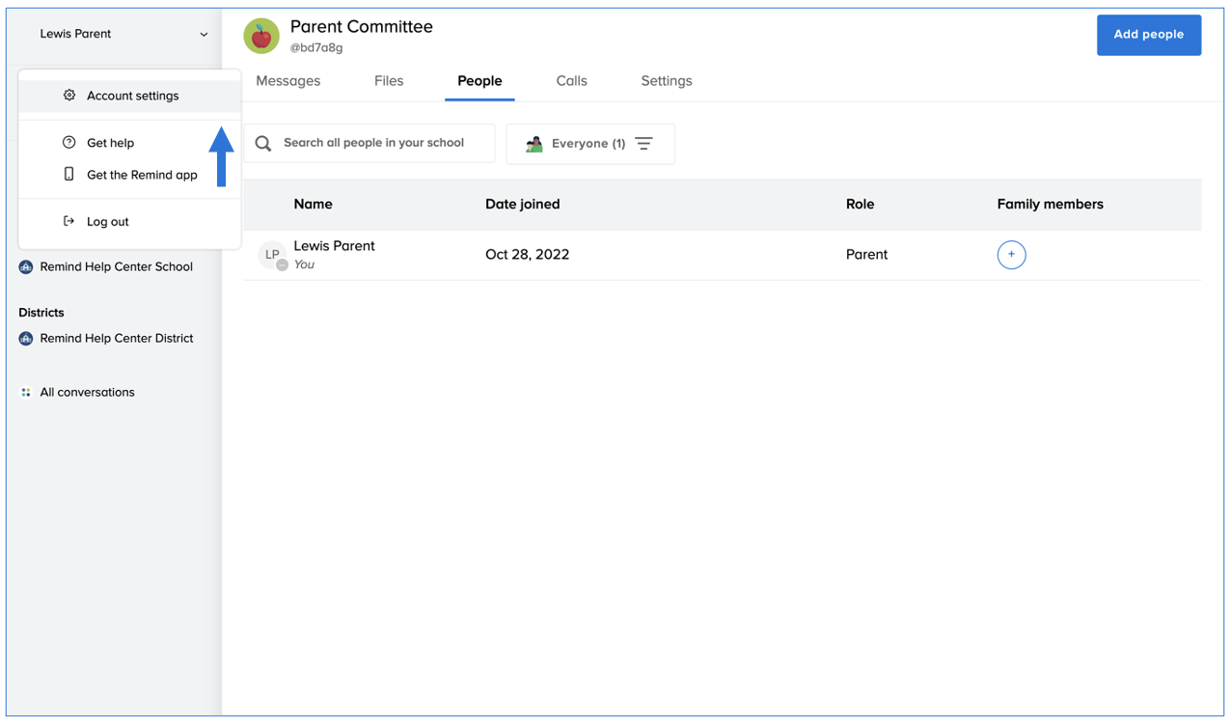Click the Remind Help Center School icon
Image resolution: width=1232 pixels, height=723 pixels.
click(x=26, y=267)
